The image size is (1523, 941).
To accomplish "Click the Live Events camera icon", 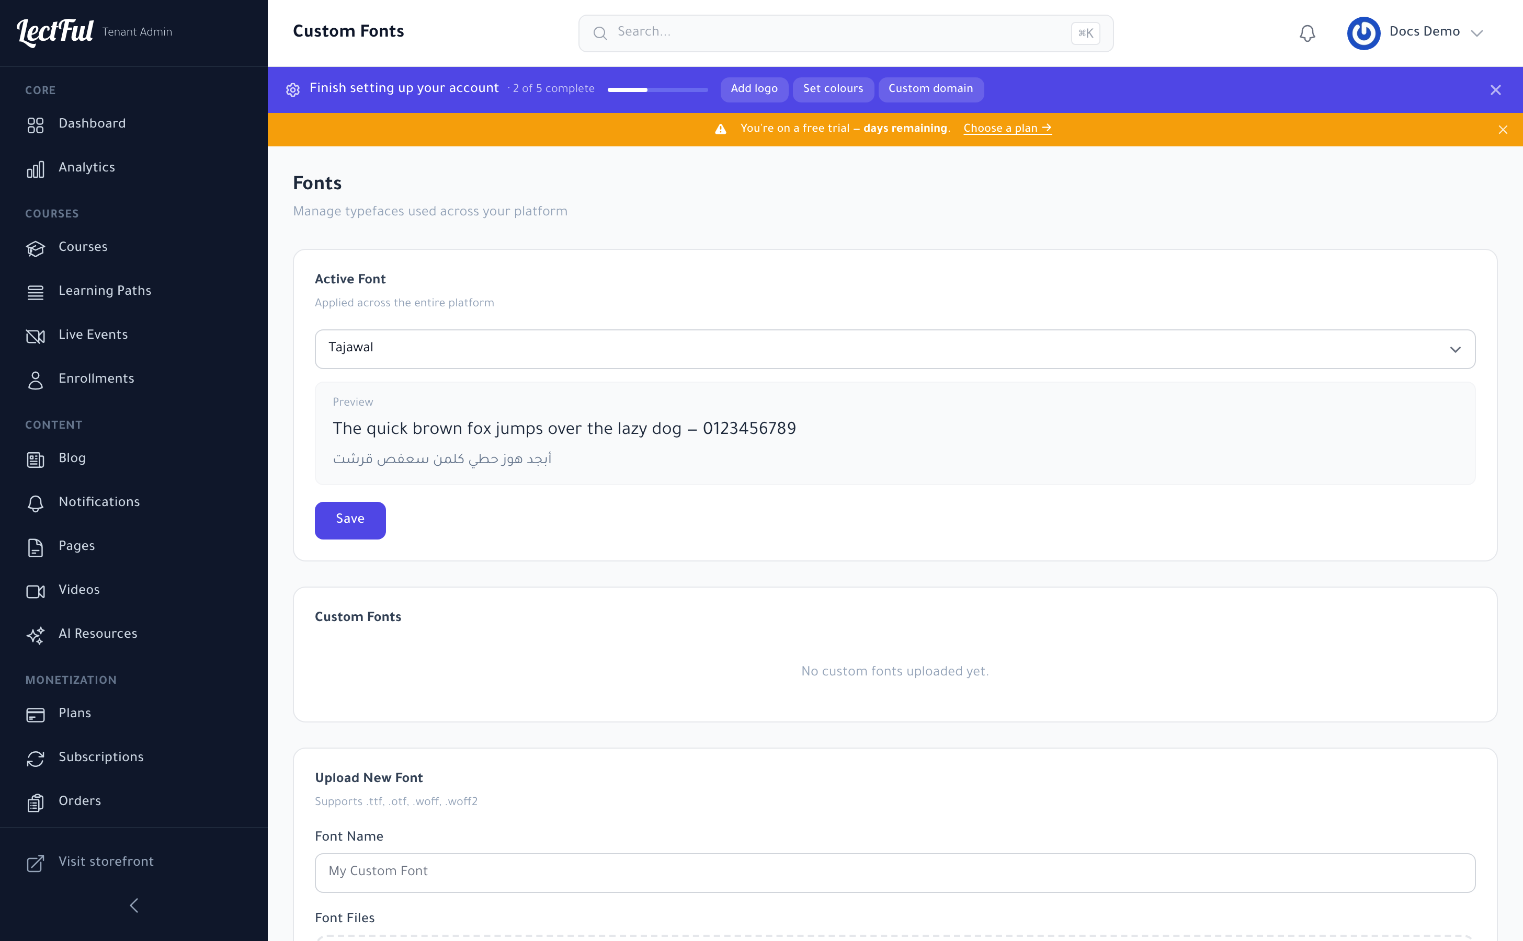I will [36, 336].
